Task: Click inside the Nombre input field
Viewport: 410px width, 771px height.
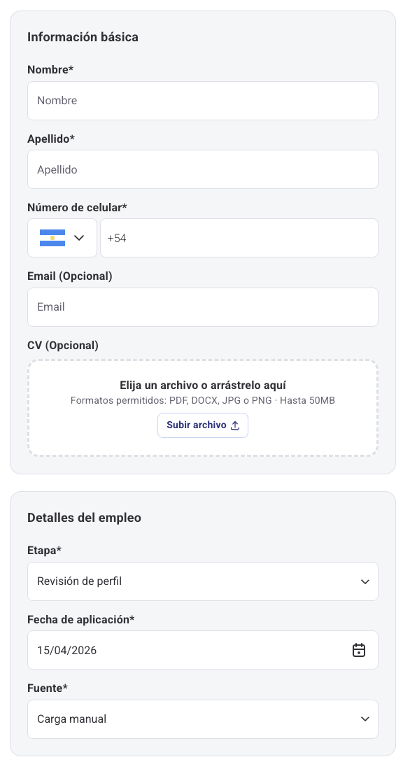Action: [x=203, y=100]
